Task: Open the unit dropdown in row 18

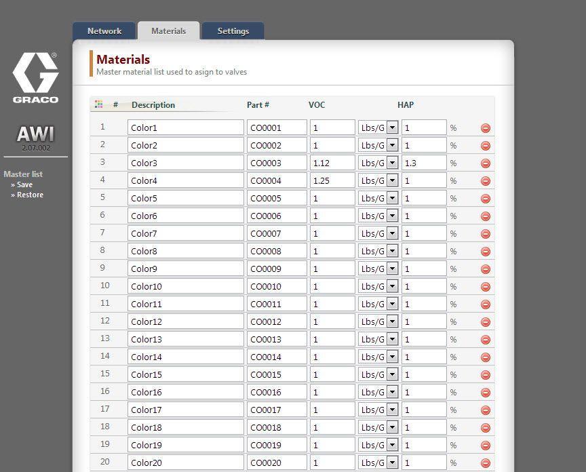Action: 378,427
